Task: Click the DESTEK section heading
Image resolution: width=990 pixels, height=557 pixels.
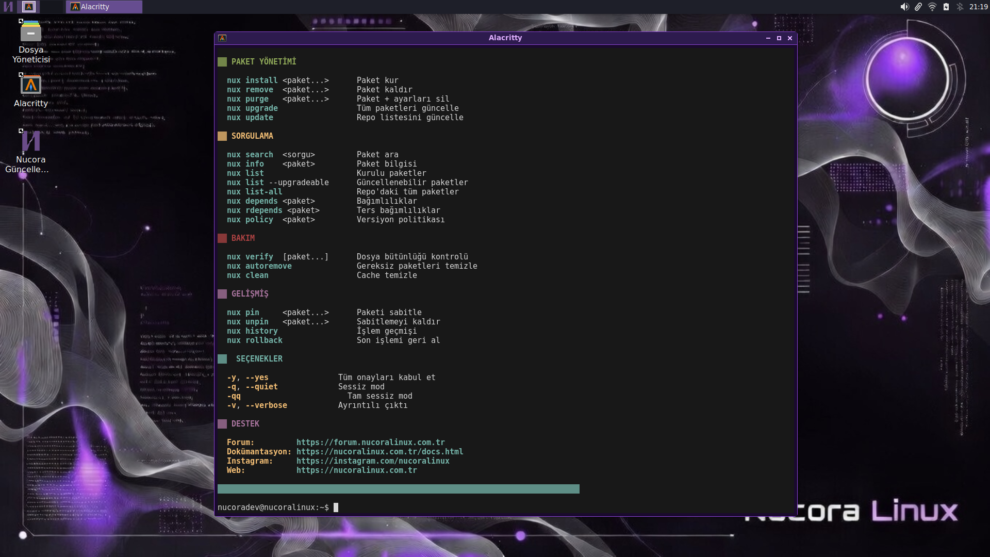Action: (x=245, y=424)
